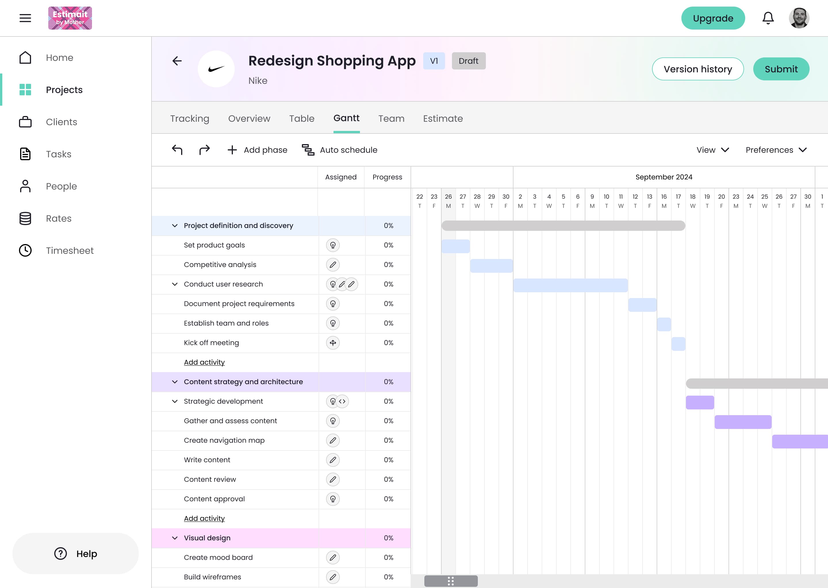Select the Auto schedule icon

pyautogui.click(x=308, y=150)
